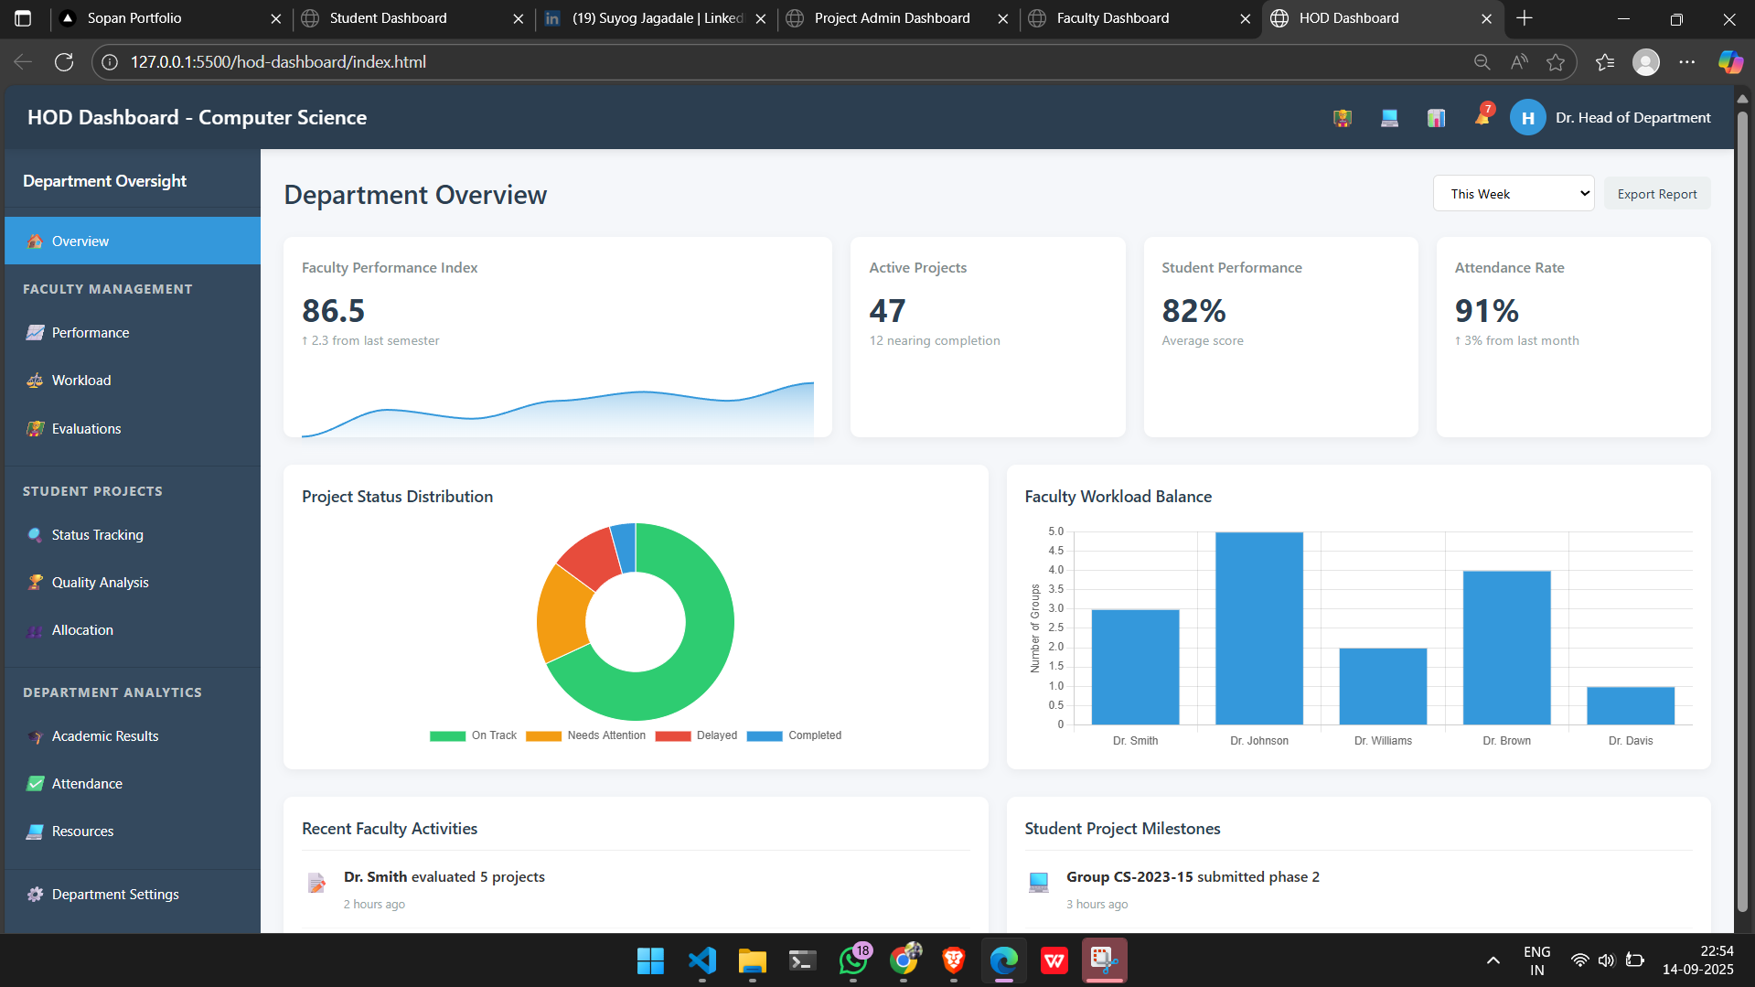Screen dimensions: 1755x987
Task: Click the Active Projects value 47
Action: 887,311
